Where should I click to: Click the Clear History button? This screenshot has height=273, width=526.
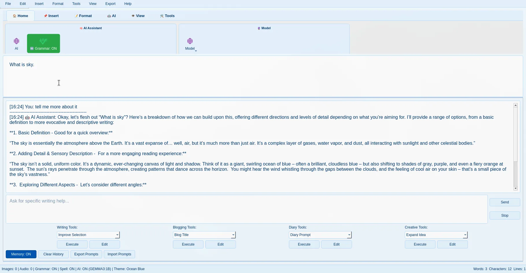tap(53, 254)
